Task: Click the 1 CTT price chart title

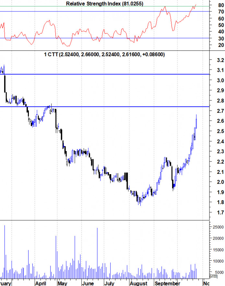Action: [104, 54]
